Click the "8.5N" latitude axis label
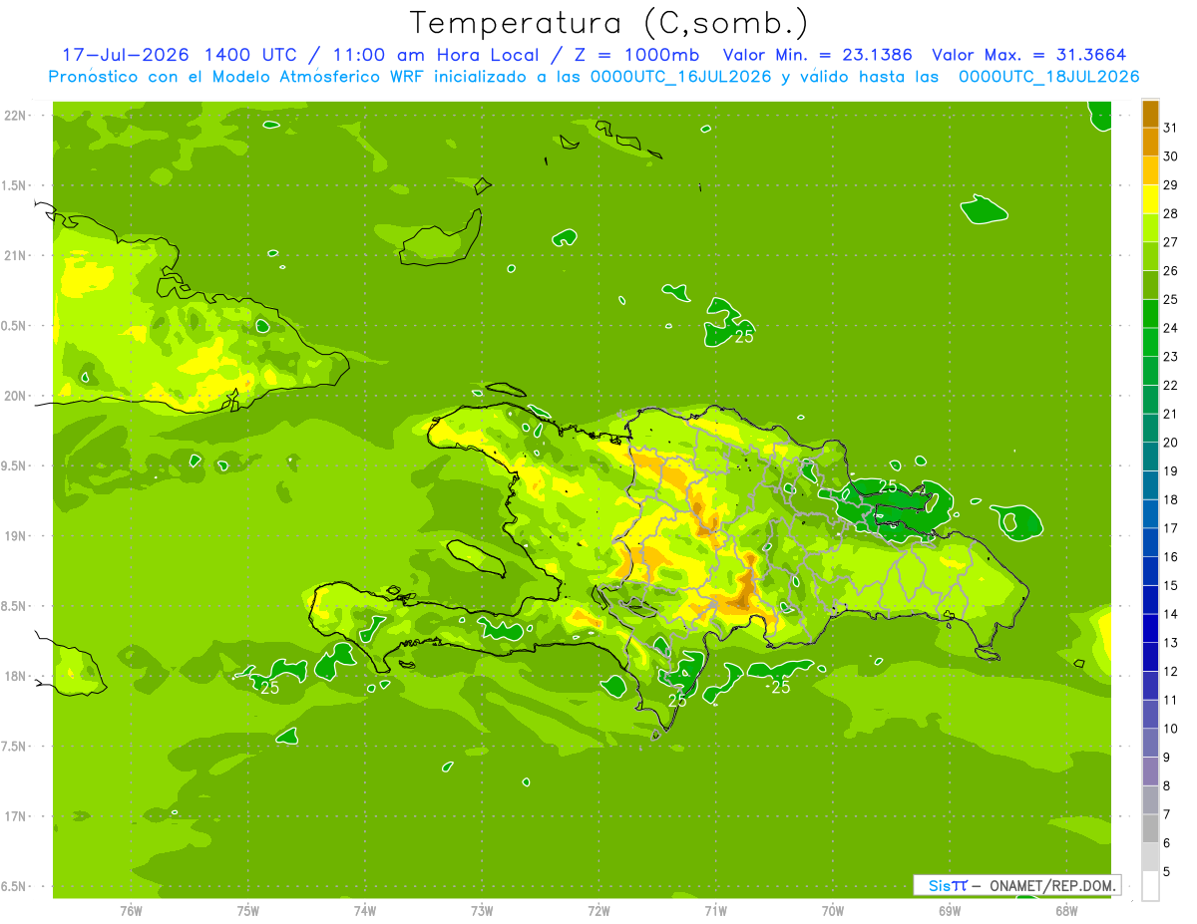Viewport: 1197px width, 924px height. pyautogui.click(x=15, y=606)
